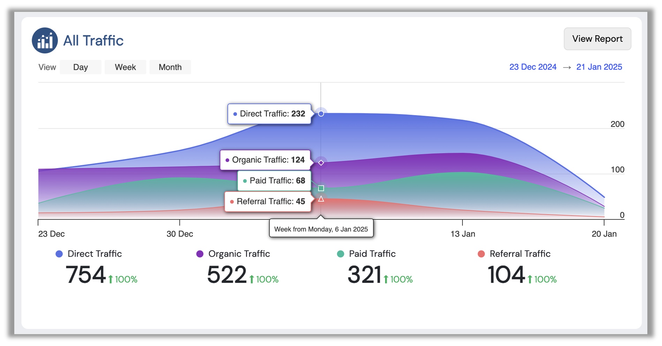The width and height of the screenshot is (662, 346).
Task: Click the end date 21 Jan 2025
Action: click(x=599, y=67)
